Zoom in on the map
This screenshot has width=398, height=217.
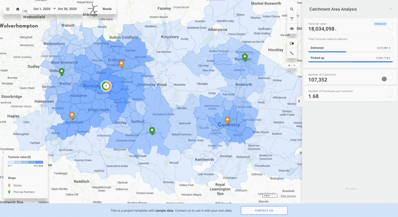(289, 66)
